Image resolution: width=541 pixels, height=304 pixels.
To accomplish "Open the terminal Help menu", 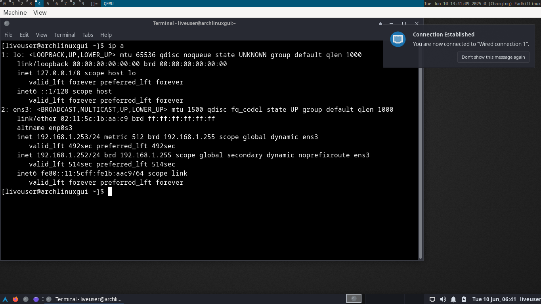I will tap(106, 35).
